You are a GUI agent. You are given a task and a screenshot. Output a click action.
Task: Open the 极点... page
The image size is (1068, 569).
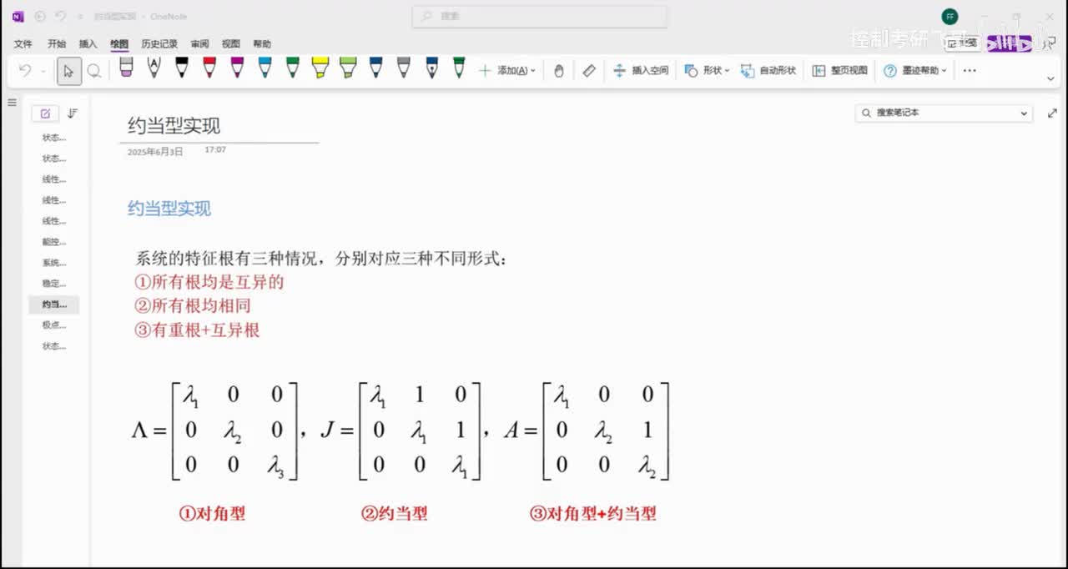[54, 325]
